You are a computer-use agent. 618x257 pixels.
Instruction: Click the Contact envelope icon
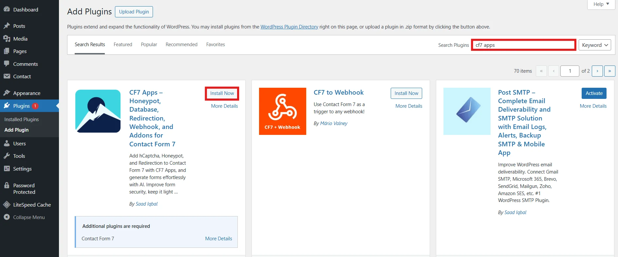7,76
